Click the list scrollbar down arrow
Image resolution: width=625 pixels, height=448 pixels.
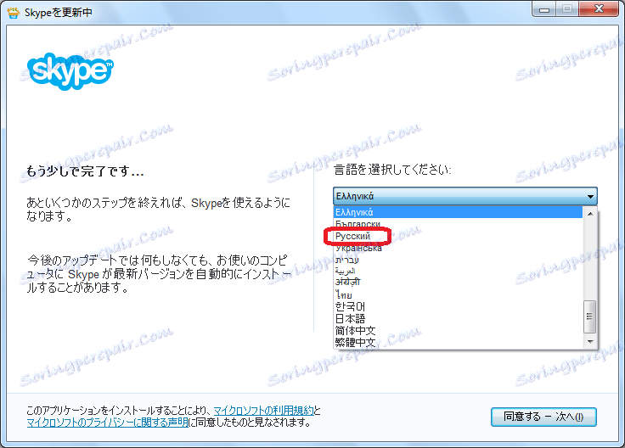pos(590,342)
